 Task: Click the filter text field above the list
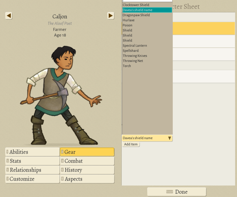(147, 1)
